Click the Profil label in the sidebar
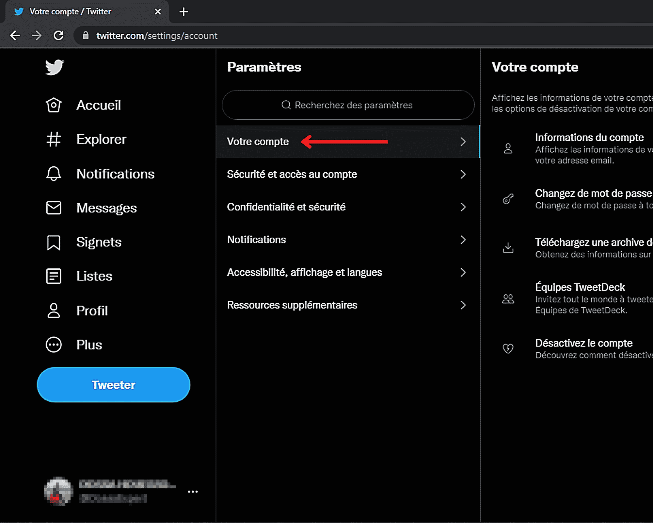Screen dimensions: 653x523 tap(92, 311)
